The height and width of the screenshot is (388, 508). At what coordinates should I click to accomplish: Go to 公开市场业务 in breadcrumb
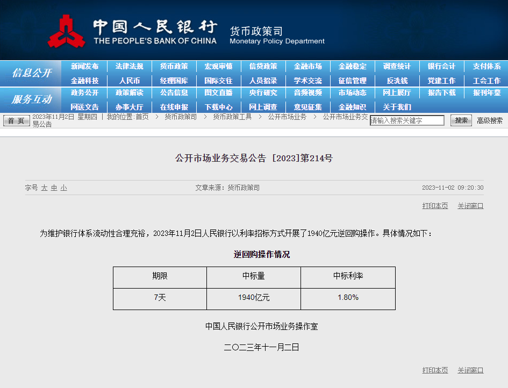point(287,117)
